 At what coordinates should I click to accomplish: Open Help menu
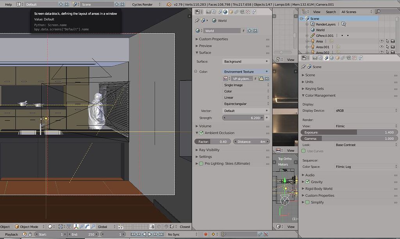point(9,4)
